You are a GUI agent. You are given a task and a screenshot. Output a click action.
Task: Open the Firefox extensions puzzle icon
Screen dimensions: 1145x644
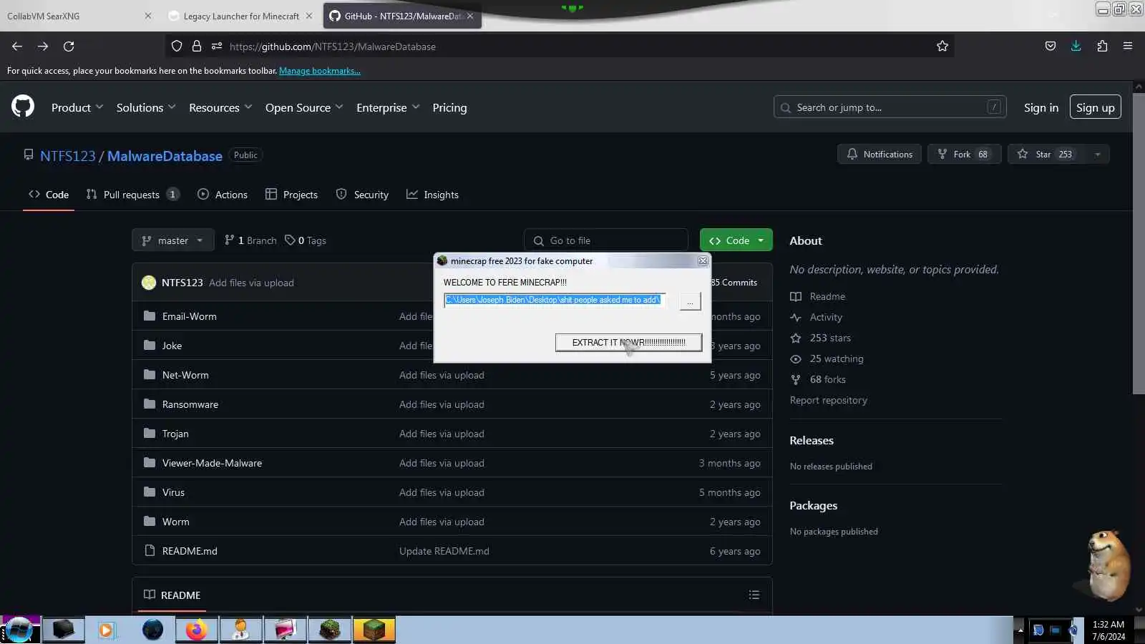pyautogui.click(x=1102, y=47)
